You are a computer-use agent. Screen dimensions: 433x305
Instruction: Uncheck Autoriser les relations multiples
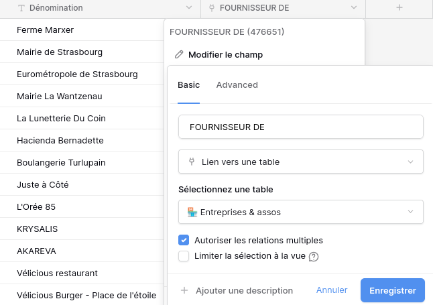(184, 240)
